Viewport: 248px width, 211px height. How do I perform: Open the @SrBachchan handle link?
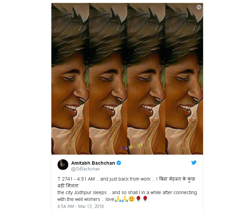click(x=85, y=169)
